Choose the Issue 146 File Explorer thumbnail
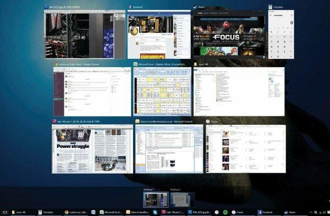The height and width of the screenshot is (216, 330). pyautogui.click(x=239, y=92)
